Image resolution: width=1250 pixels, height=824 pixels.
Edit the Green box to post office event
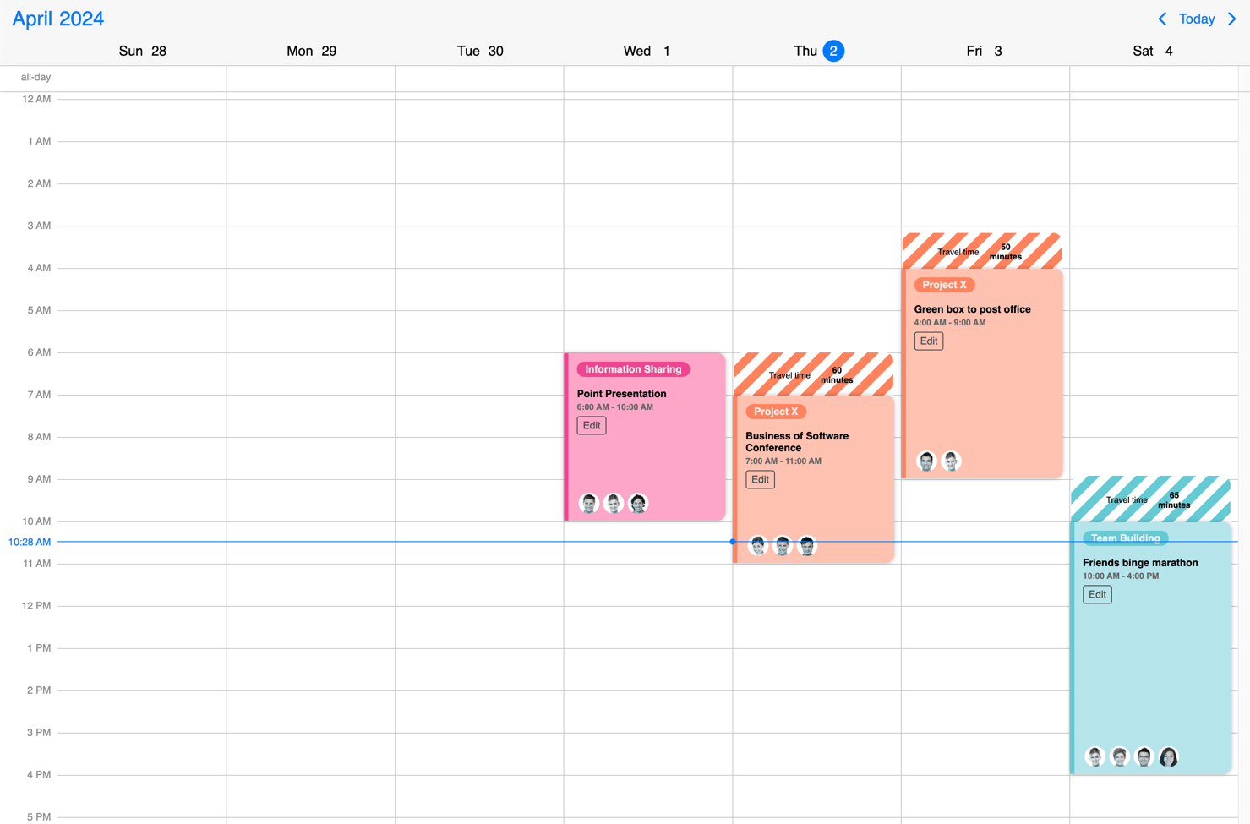pos(929,341)
